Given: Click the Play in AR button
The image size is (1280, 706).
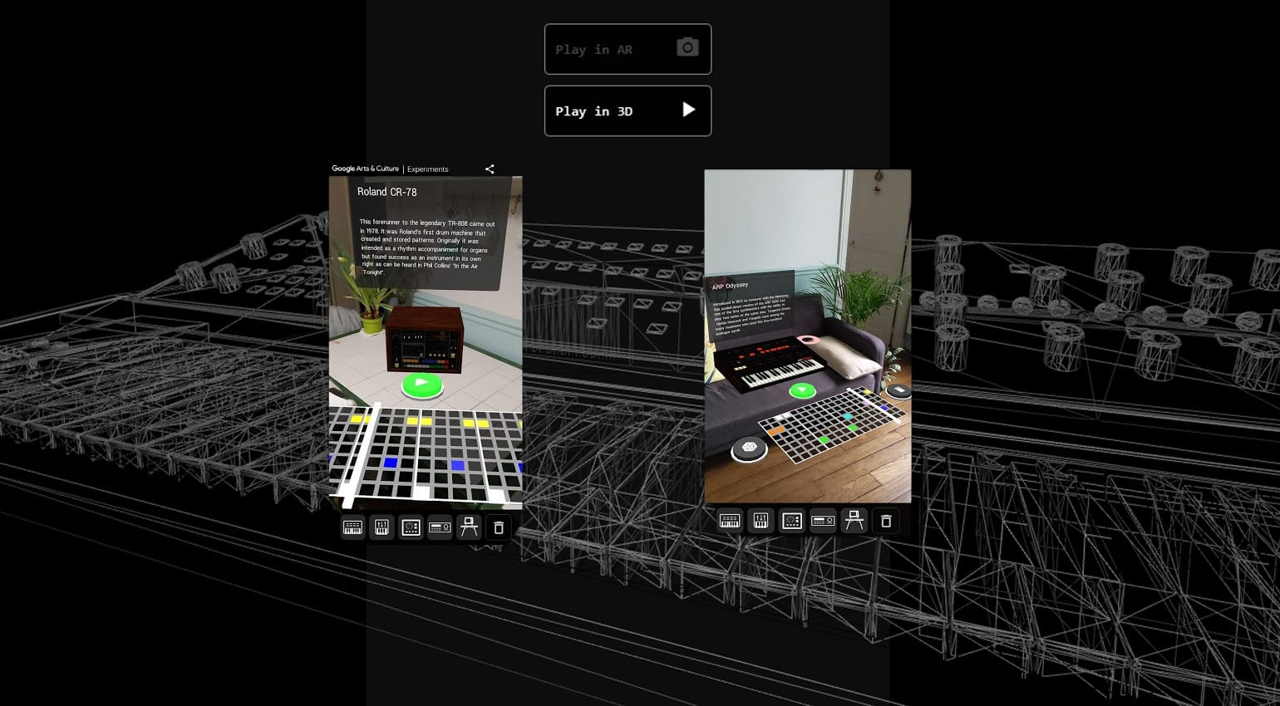Looking at the screenshot, I should point(628,49).
